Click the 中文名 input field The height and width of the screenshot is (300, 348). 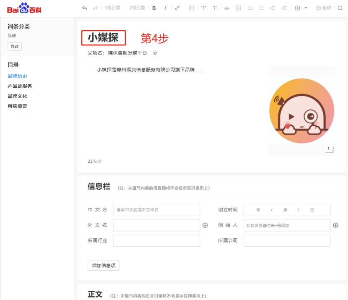pyautogui.click(x=156, y=210)
